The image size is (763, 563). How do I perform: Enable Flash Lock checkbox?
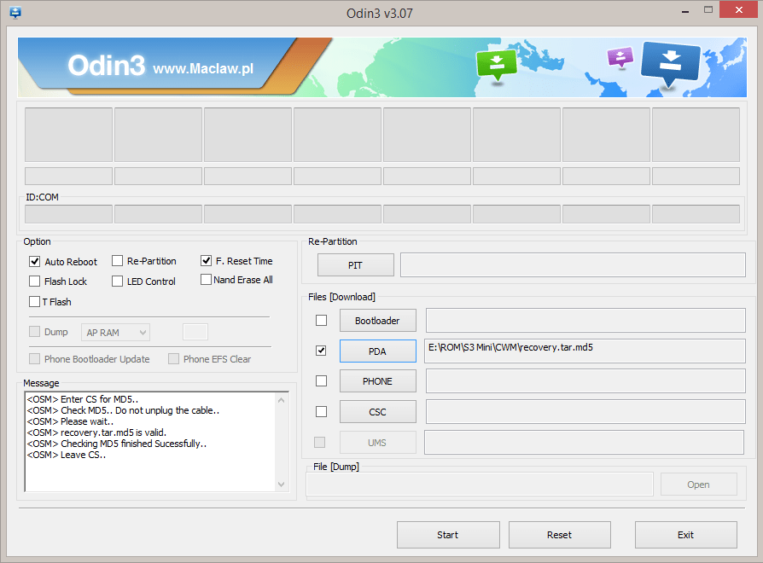tap(34, 281)
